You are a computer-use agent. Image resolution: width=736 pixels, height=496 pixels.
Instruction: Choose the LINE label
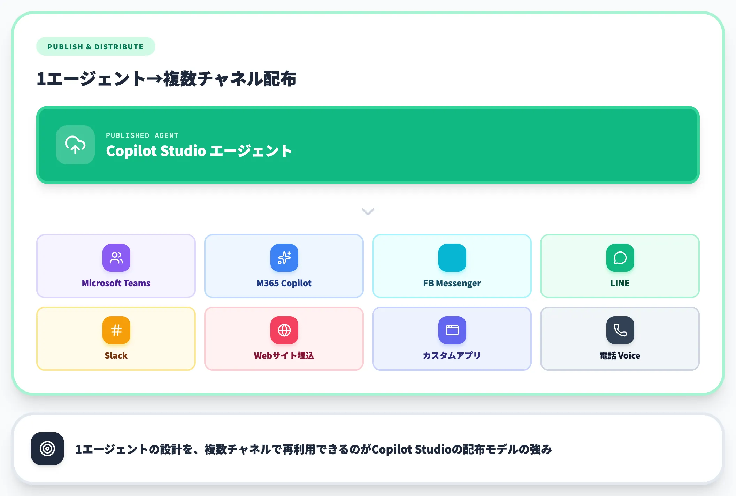[620, 283]
